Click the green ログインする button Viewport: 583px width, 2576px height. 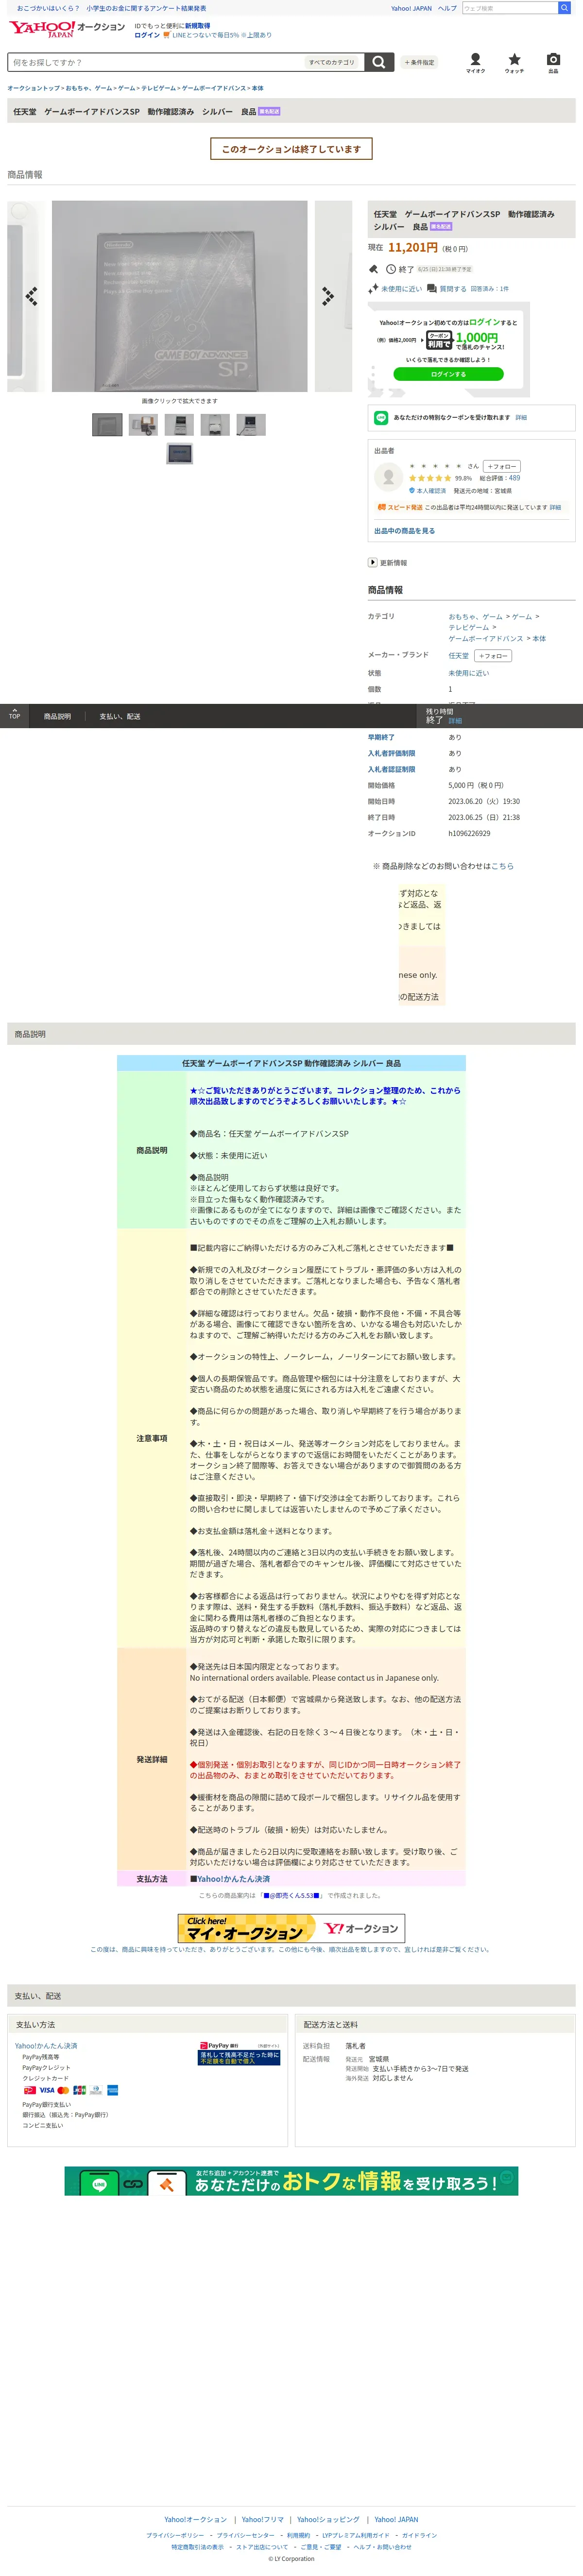point(448,374)
